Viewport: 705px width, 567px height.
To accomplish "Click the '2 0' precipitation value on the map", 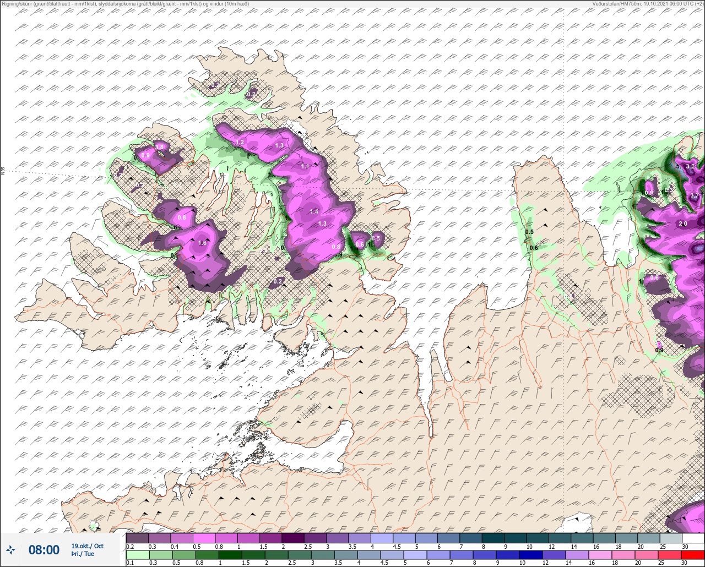I will (x=682, y=223).
